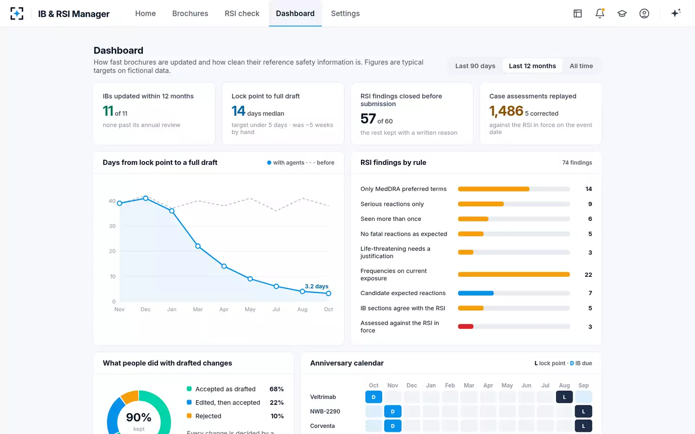The image size is (695, 434).
Task: Select the Last 90 days range
Action: coord(475,66)
